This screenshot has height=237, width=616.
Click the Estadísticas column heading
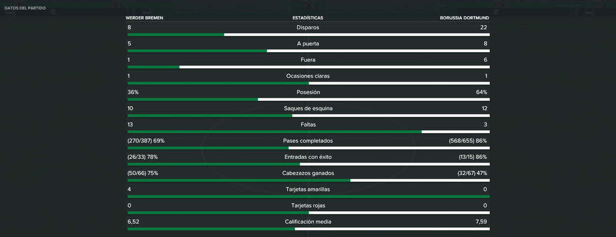pos(308,18)
